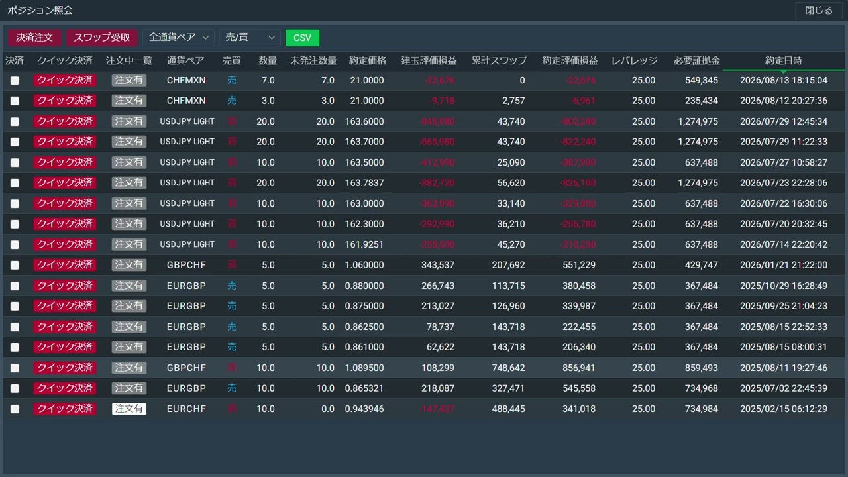Open the white 注文有 button for EURCHF
Screen dimensions: 848x477
129,409
